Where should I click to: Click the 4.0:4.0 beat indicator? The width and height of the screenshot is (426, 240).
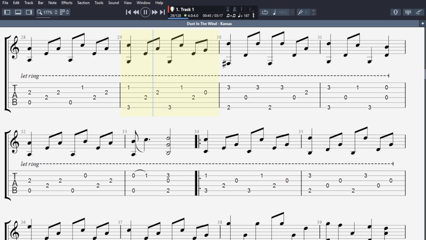point(193,16)
